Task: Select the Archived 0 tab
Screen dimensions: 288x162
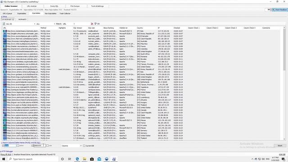Action: click(22, 19)
